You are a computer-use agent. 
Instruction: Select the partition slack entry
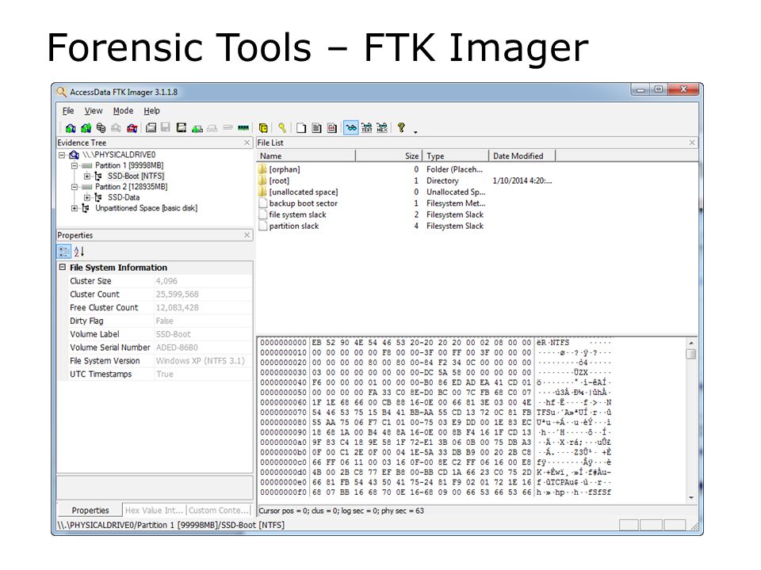click(294, 226)
